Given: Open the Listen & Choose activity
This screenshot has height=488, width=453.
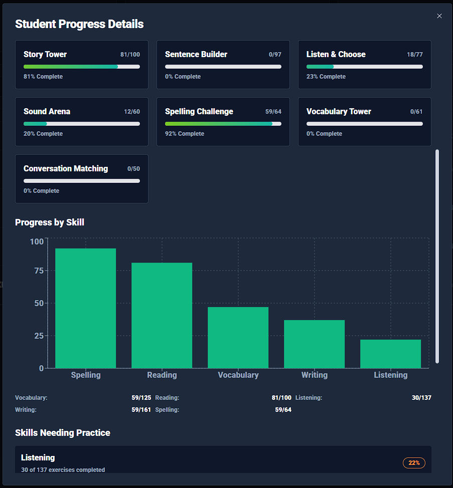Looking at the screenshot, I should (x=364, y=64).
